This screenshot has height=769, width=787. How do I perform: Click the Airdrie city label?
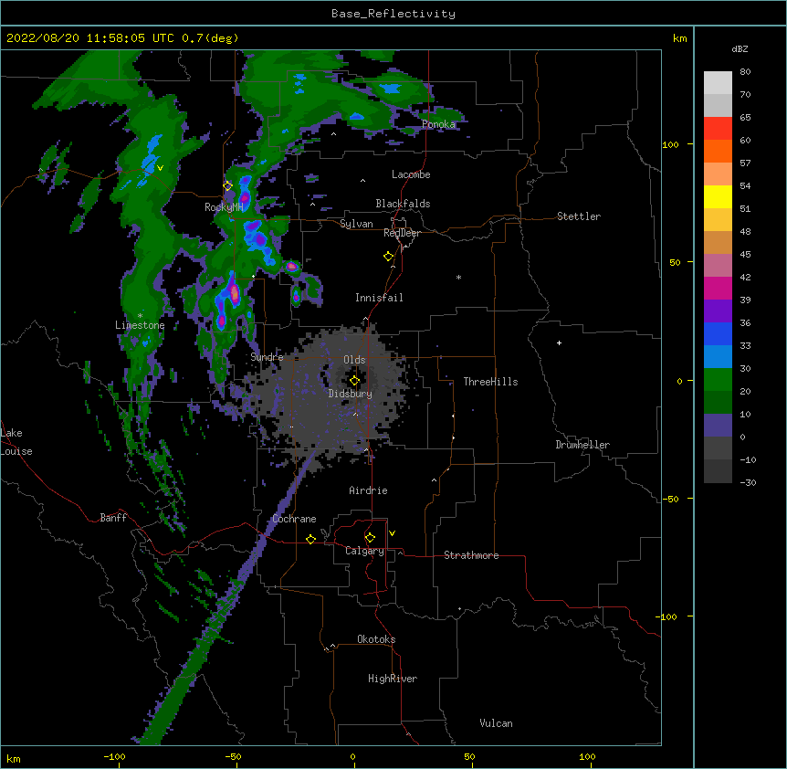click(x=369, y=490)
